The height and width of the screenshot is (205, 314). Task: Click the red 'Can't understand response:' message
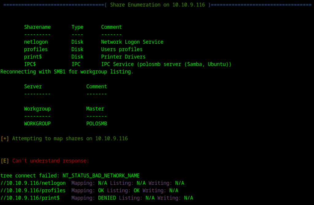coord(51,161)
